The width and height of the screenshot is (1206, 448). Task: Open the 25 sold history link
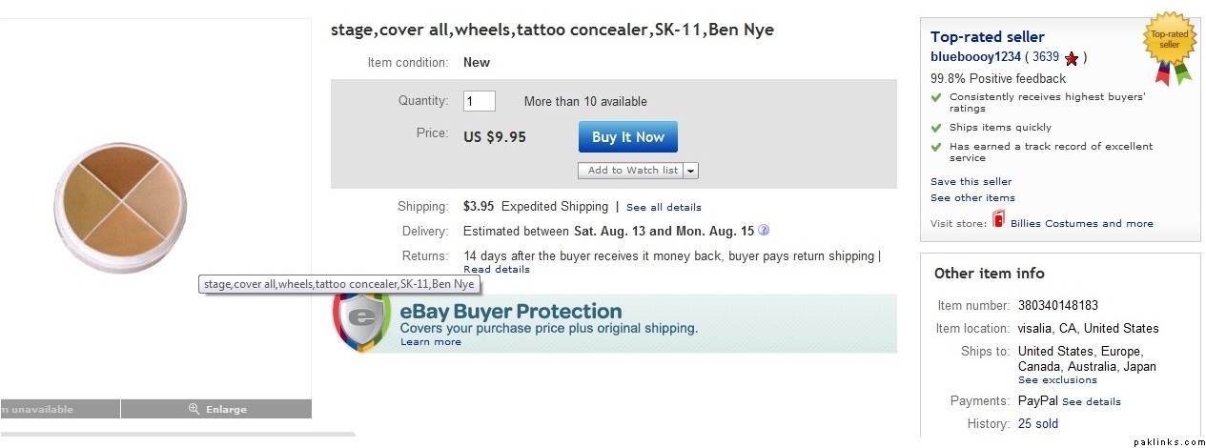[1037, 424]
